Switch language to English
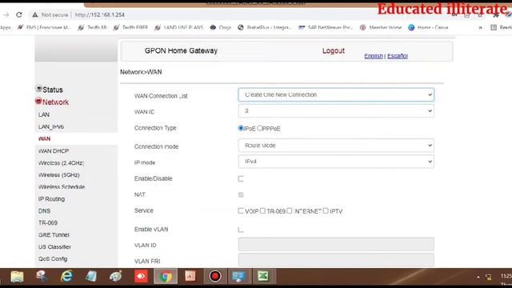512x288 pixels. [x=374, y=56]
